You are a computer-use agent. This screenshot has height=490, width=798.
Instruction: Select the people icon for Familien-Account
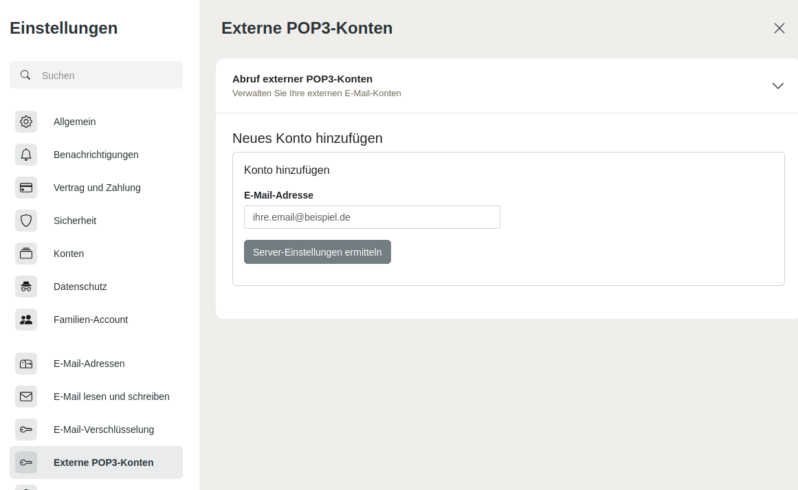(26, 320)
